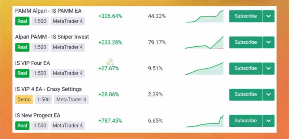This screenshot has width=289, height=139.
Task: Open the IS New Progect EA title link
Action: [38, 115]
